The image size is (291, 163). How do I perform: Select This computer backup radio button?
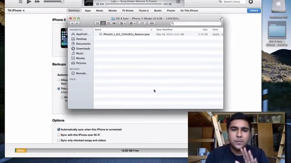59,89
